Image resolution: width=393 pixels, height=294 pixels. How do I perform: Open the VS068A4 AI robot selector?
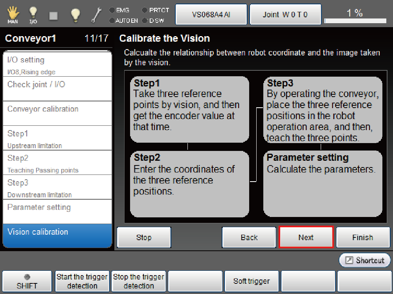point(211,15)
